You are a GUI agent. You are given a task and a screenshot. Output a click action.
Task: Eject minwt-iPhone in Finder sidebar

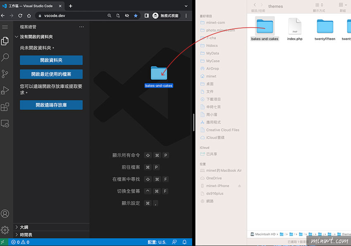point(240,186)
